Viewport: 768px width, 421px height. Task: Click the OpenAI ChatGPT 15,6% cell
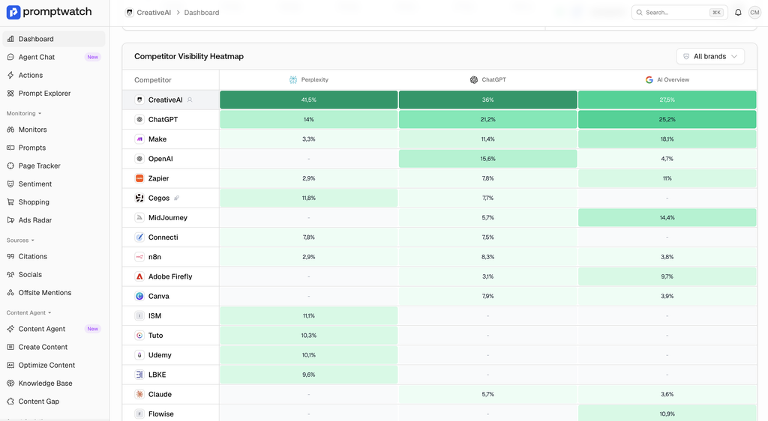click(487, 159)
